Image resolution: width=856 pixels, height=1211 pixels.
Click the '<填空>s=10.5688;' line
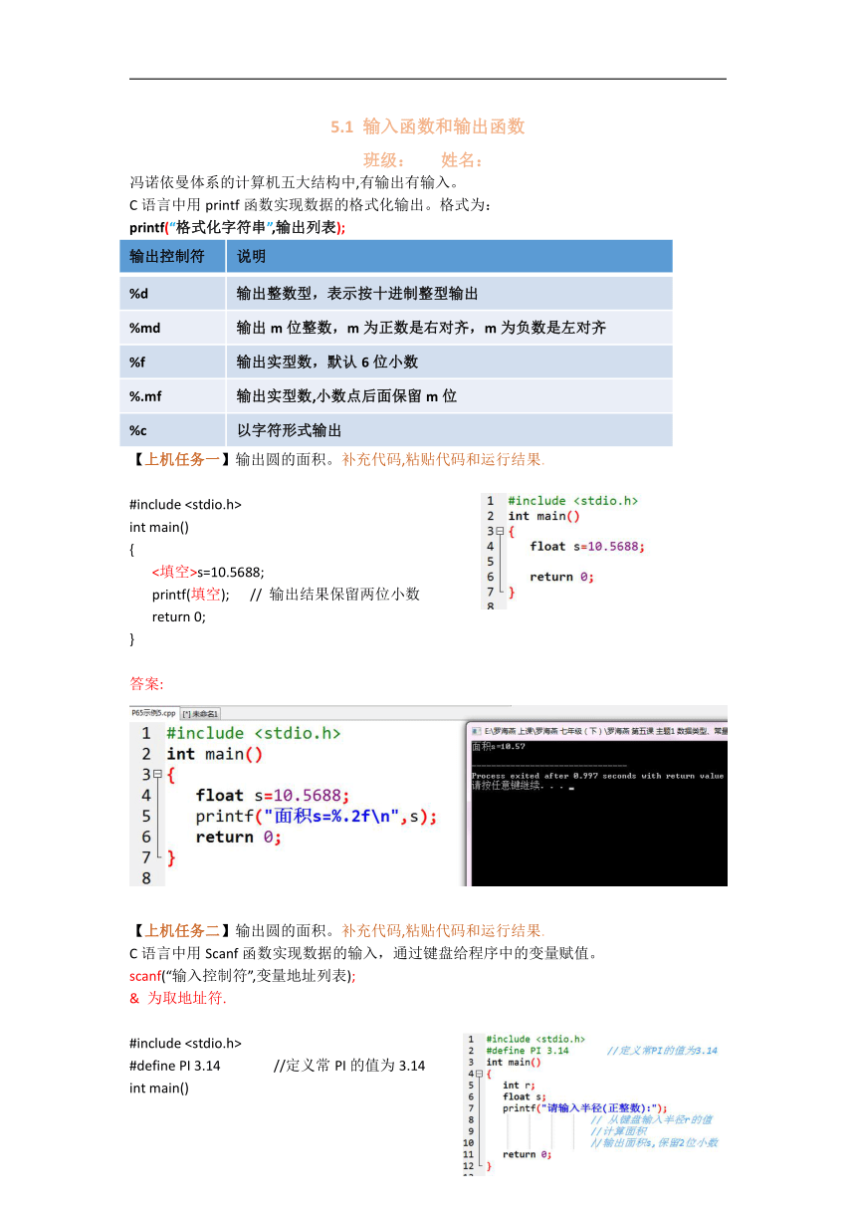click(x=208, y=572)
